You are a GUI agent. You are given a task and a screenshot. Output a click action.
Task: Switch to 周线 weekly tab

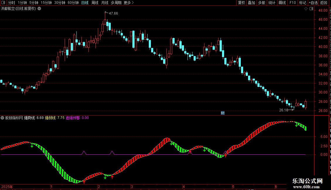pos(95,3)
